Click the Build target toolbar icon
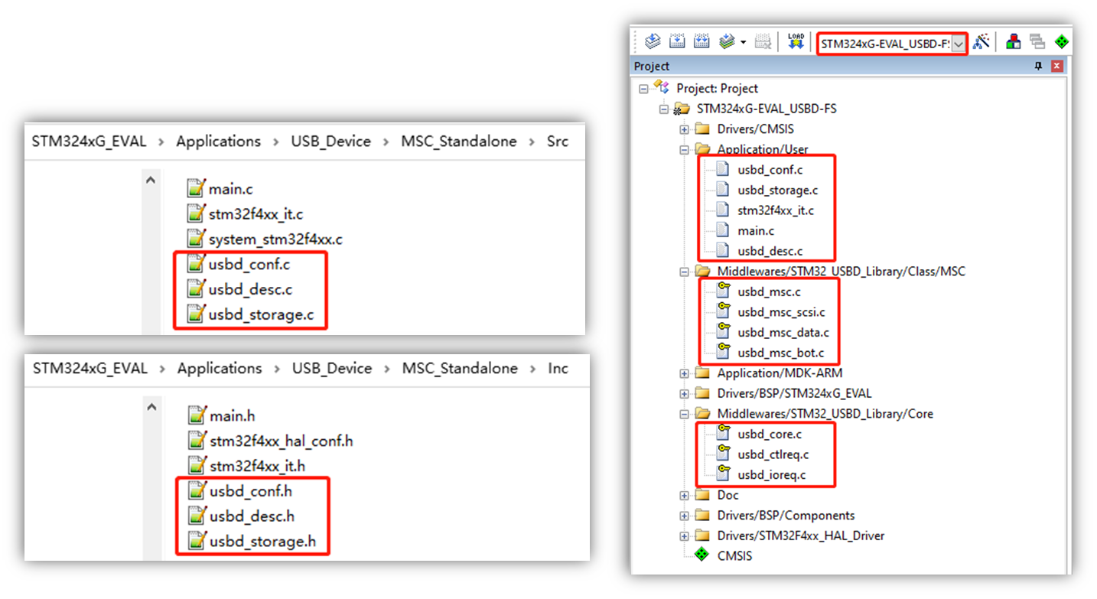 (x=677, y=42)
